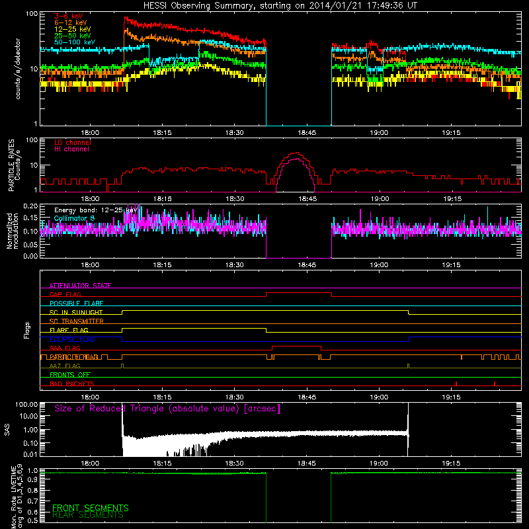This screenshot has width=529, height=529.
Task: Click the 0.9 tick on the livetime axis
Action: tap(32, 479)
